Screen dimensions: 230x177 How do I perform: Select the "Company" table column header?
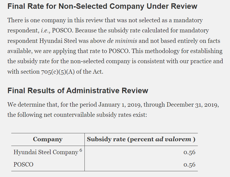coord(48,139)
